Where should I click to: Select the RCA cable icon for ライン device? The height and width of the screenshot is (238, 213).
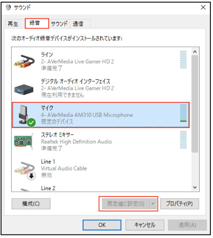[x=24, y=61]
